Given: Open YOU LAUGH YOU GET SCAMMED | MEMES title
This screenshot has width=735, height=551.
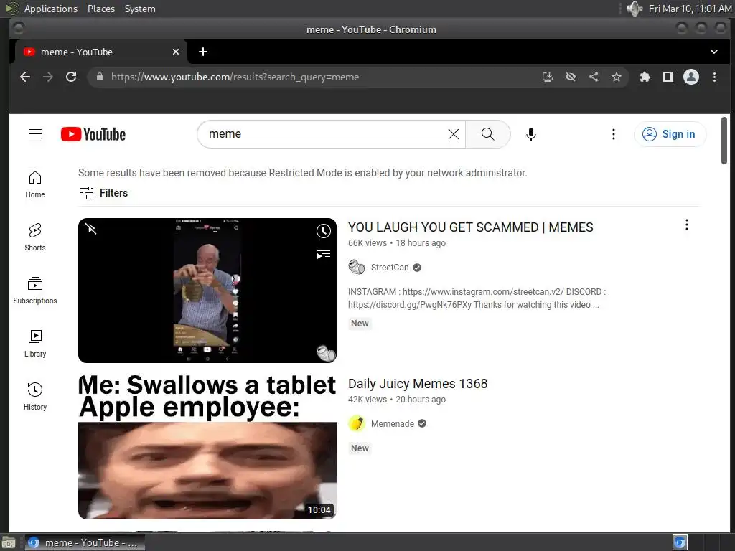Looking at the screenshot, I should (471, 227).
